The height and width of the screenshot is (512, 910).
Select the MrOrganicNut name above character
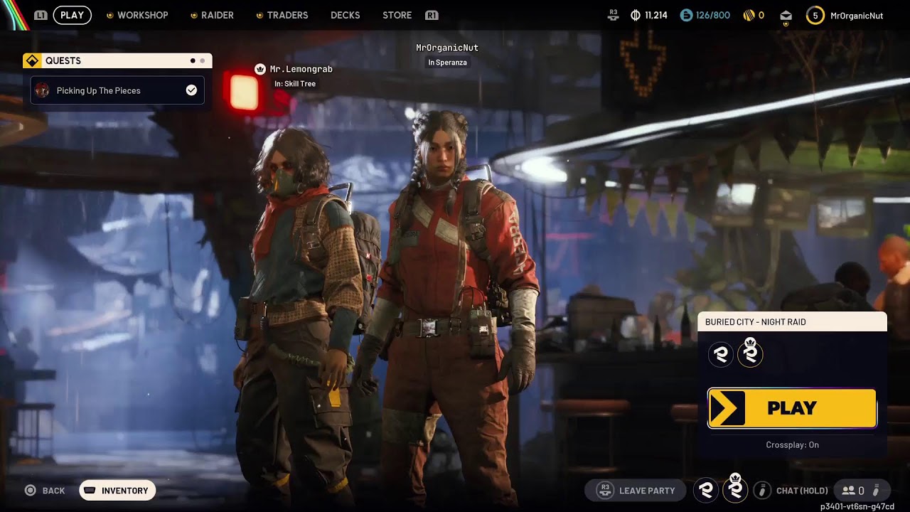click(447, 48)
